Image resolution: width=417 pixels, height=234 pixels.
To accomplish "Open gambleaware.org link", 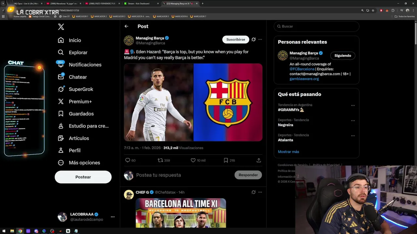I will click(x=304, y=79).
